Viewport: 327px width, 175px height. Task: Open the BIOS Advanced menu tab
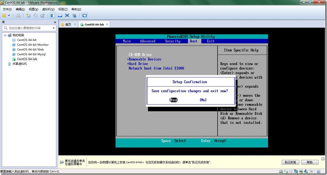148,41
